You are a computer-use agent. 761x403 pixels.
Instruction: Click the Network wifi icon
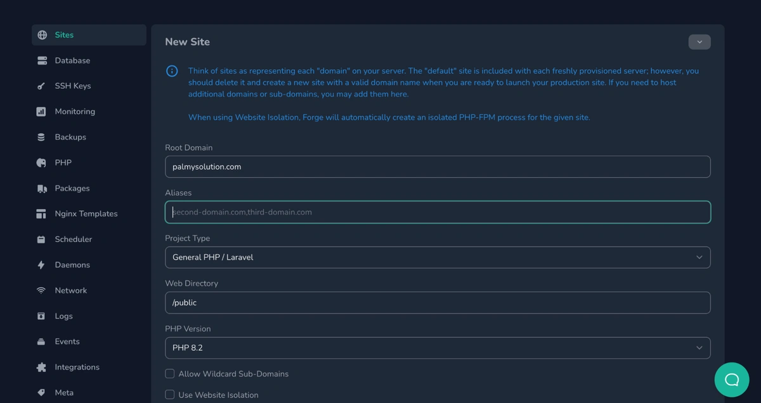pos(41,290)
